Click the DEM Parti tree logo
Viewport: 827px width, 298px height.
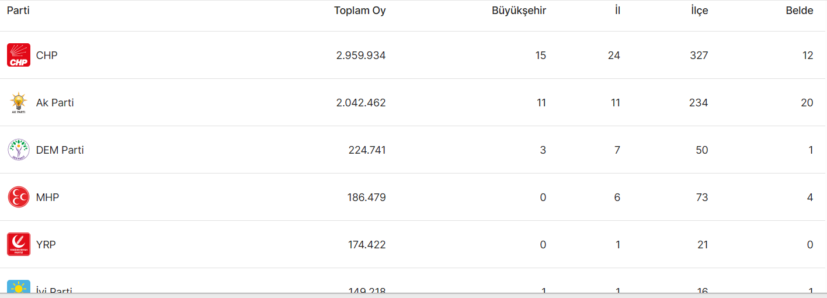click(x=19, y=150)
